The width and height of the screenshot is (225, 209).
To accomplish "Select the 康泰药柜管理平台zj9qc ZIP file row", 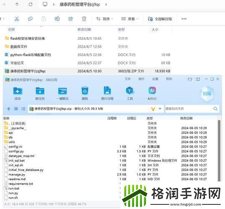I will click(x=87, y=71).
